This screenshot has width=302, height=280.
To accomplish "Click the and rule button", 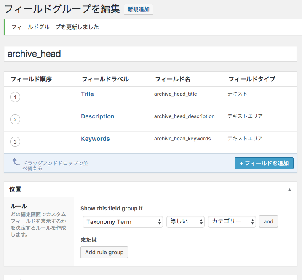I will (x=268, y=221).
